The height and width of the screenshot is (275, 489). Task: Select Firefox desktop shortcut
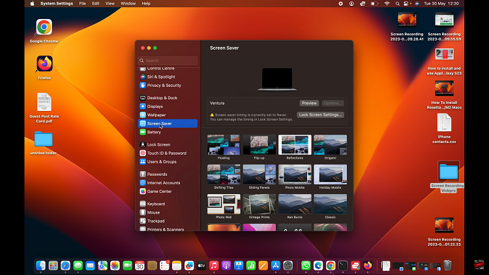click(44, 67)
